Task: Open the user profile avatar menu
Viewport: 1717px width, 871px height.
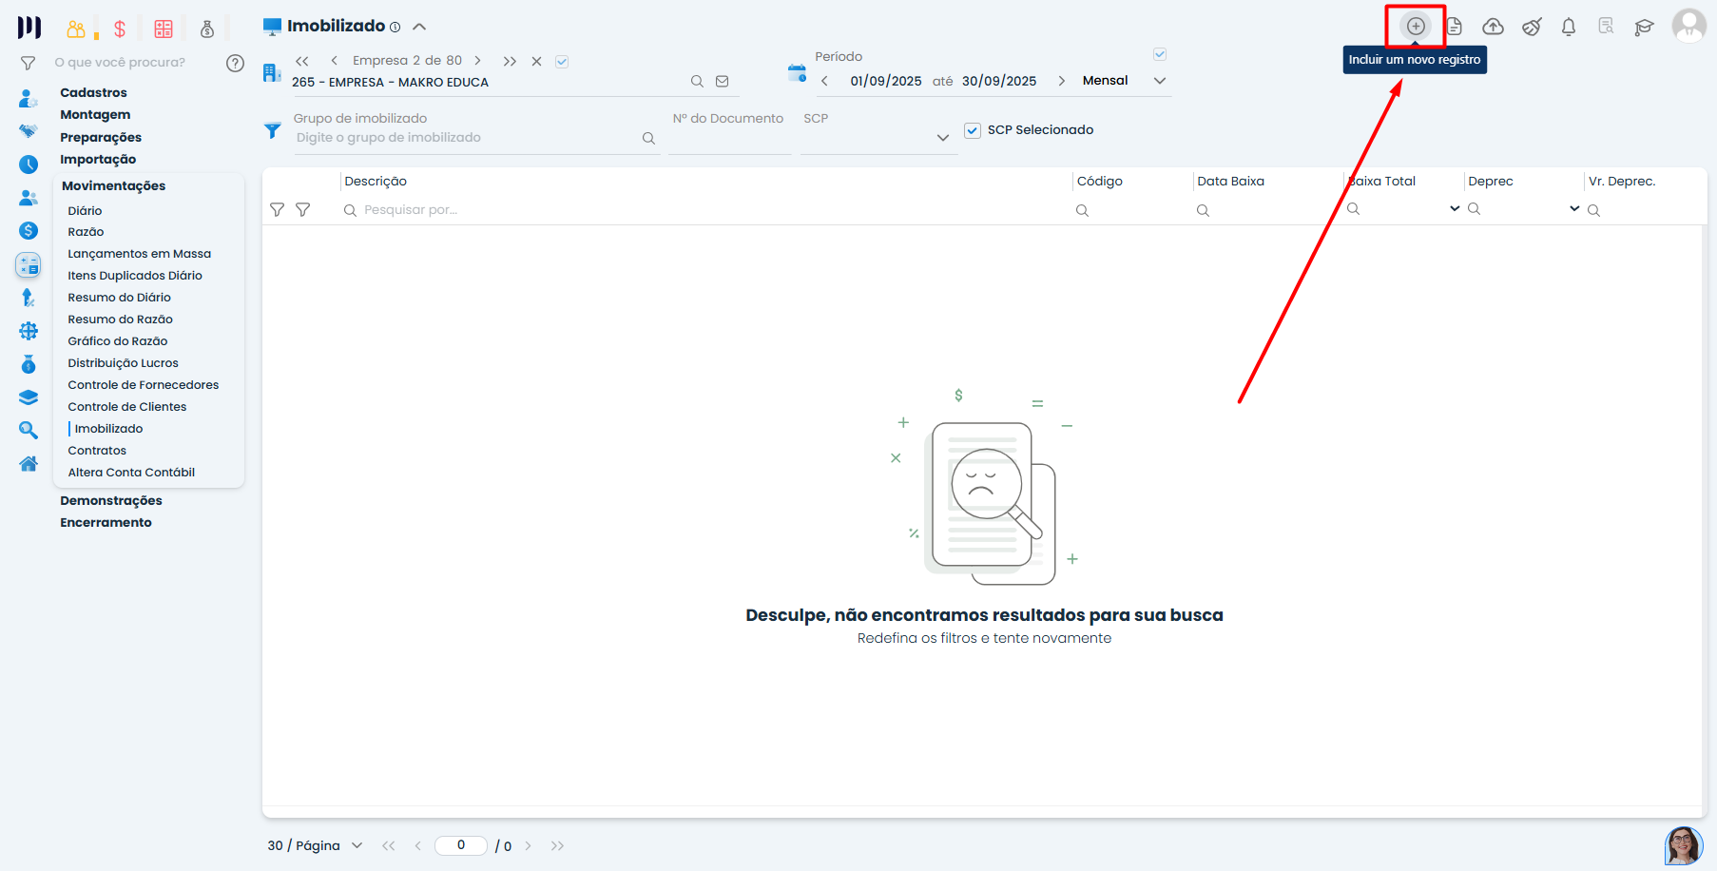Action: click(x=1689, y=26)
